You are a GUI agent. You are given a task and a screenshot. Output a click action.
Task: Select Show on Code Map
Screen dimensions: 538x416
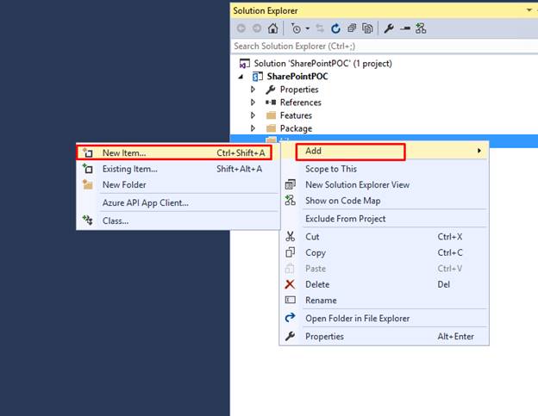point(384,201)
